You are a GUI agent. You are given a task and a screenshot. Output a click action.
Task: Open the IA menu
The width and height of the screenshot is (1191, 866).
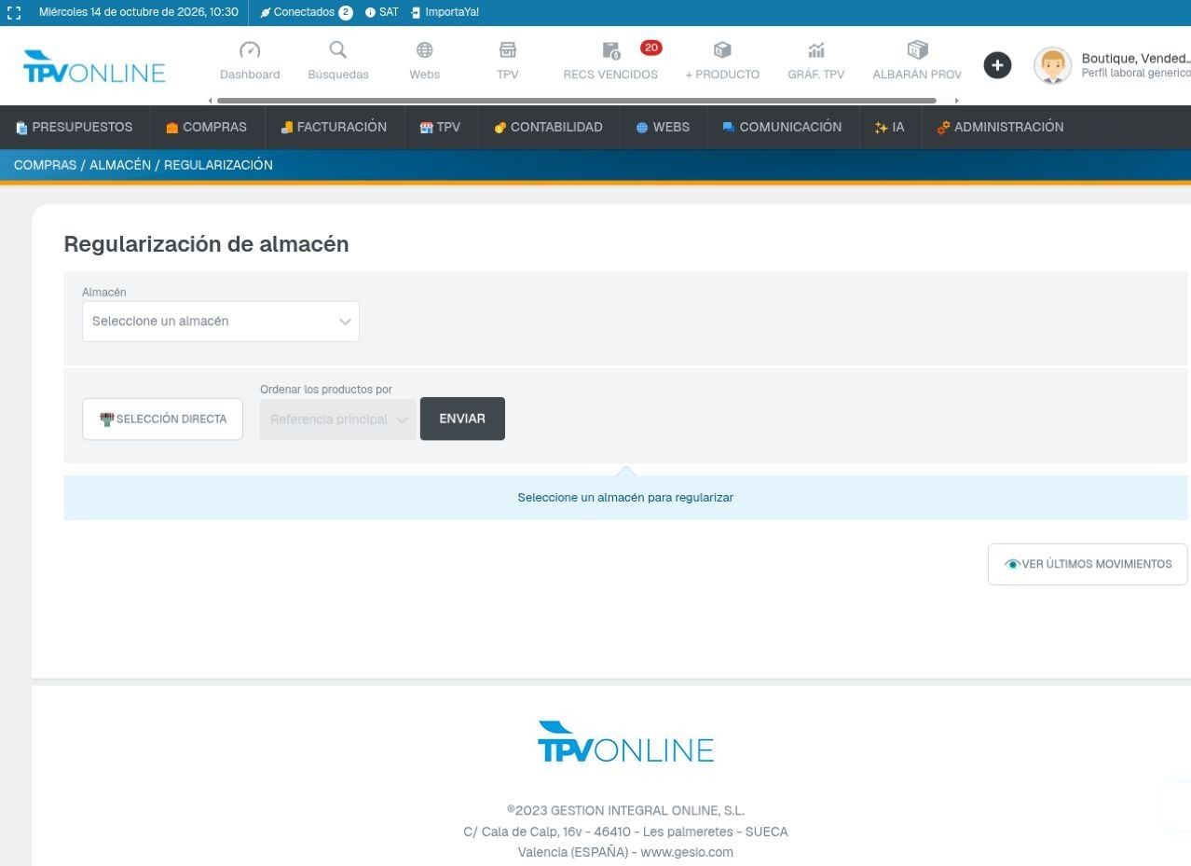(x=890, y=127)
